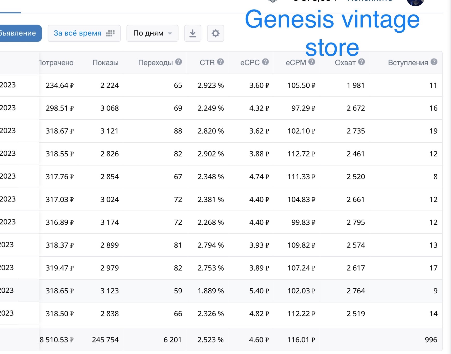Open the calendar grid in За всё время
The width and height of the screenshot is (451, 354).
[x=110, y=33]
